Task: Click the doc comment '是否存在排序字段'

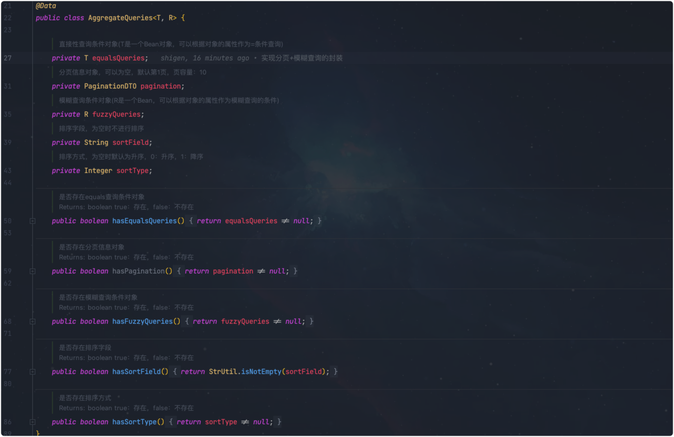Action: 85,348
